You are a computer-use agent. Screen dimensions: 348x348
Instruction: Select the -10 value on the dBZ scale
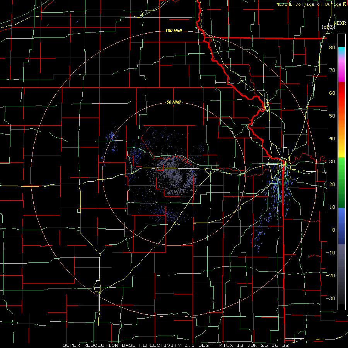coord(331,252)
